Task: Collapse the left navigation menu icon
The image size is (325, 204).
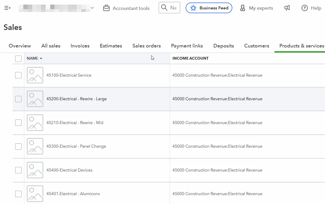Action: (x=7, y=8)
